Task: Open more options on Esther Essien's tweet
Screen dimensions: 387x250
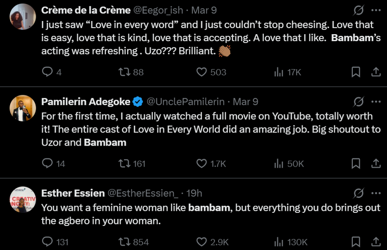Action: pyautogui.click(x=375, y=193)
